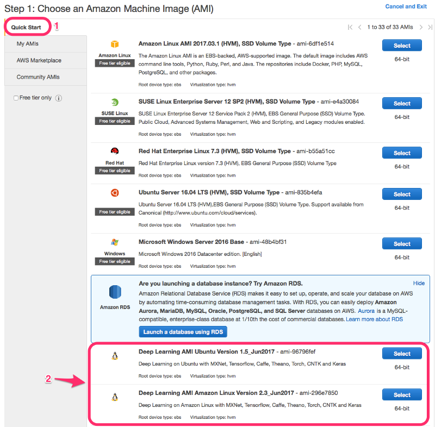Click Microsoft Windows Server 2016 Base title
The height and width of the screenshot is (427, 435).
pyautogui.click(x=191, y=242)
